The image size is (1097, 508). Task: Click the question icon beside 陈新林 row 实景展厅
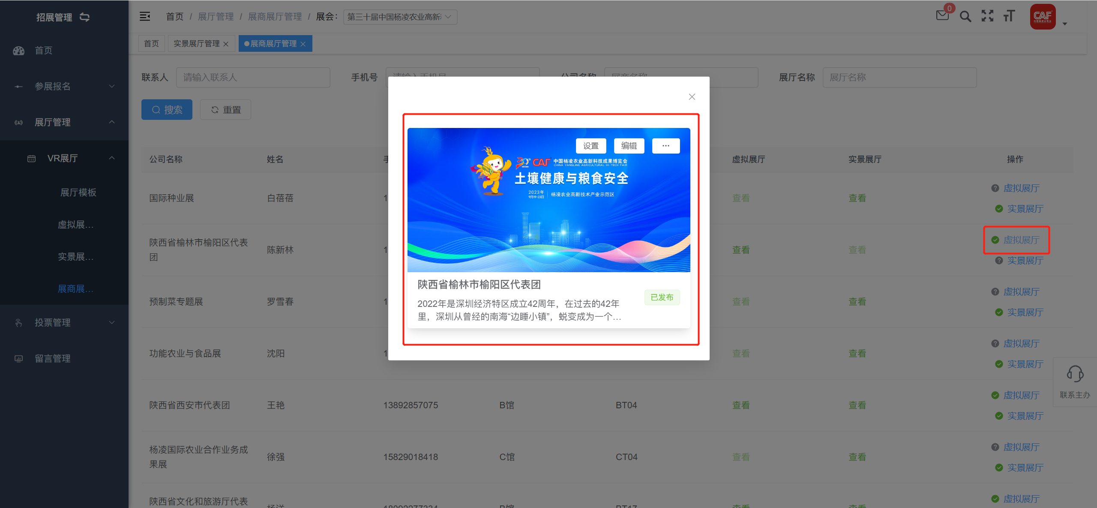999,261
